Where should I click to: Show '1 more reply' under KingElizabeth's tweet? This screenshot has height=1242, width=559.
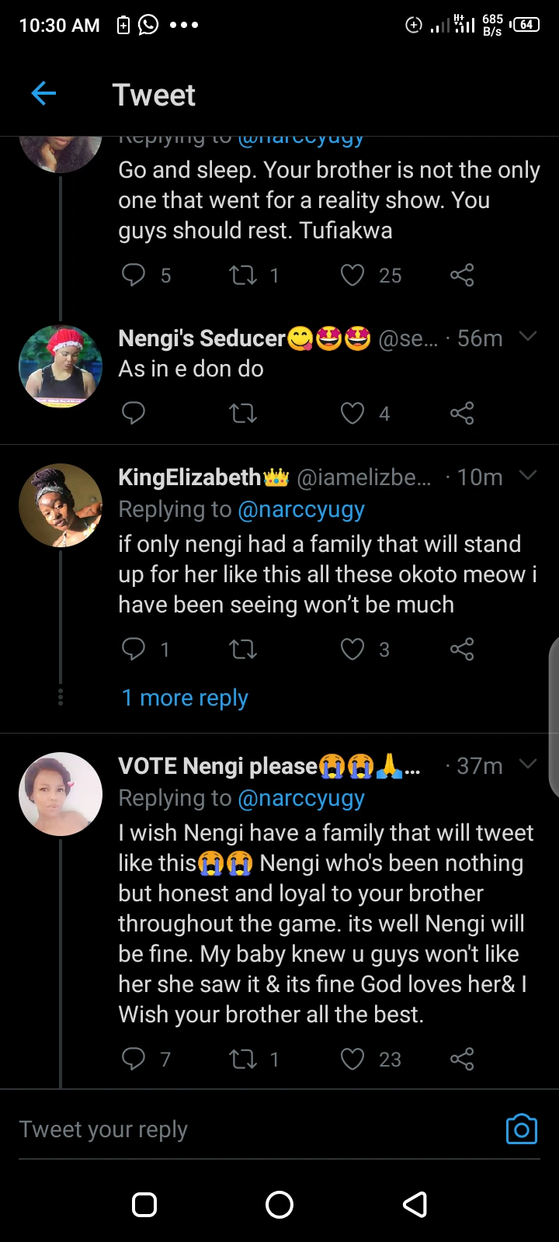tap(185, 698)
